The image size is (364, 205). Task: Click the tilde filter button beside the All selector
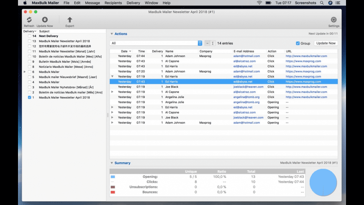(207, 43)
